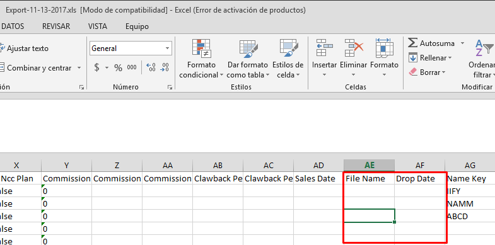Expand the General number format dropdown
This screenshot has width=495, height=245.
point(167,48)
